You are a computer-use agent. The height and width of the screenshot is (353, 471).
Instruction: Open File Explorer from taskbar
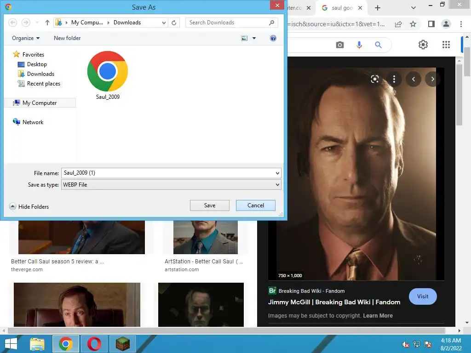[37, 344]
